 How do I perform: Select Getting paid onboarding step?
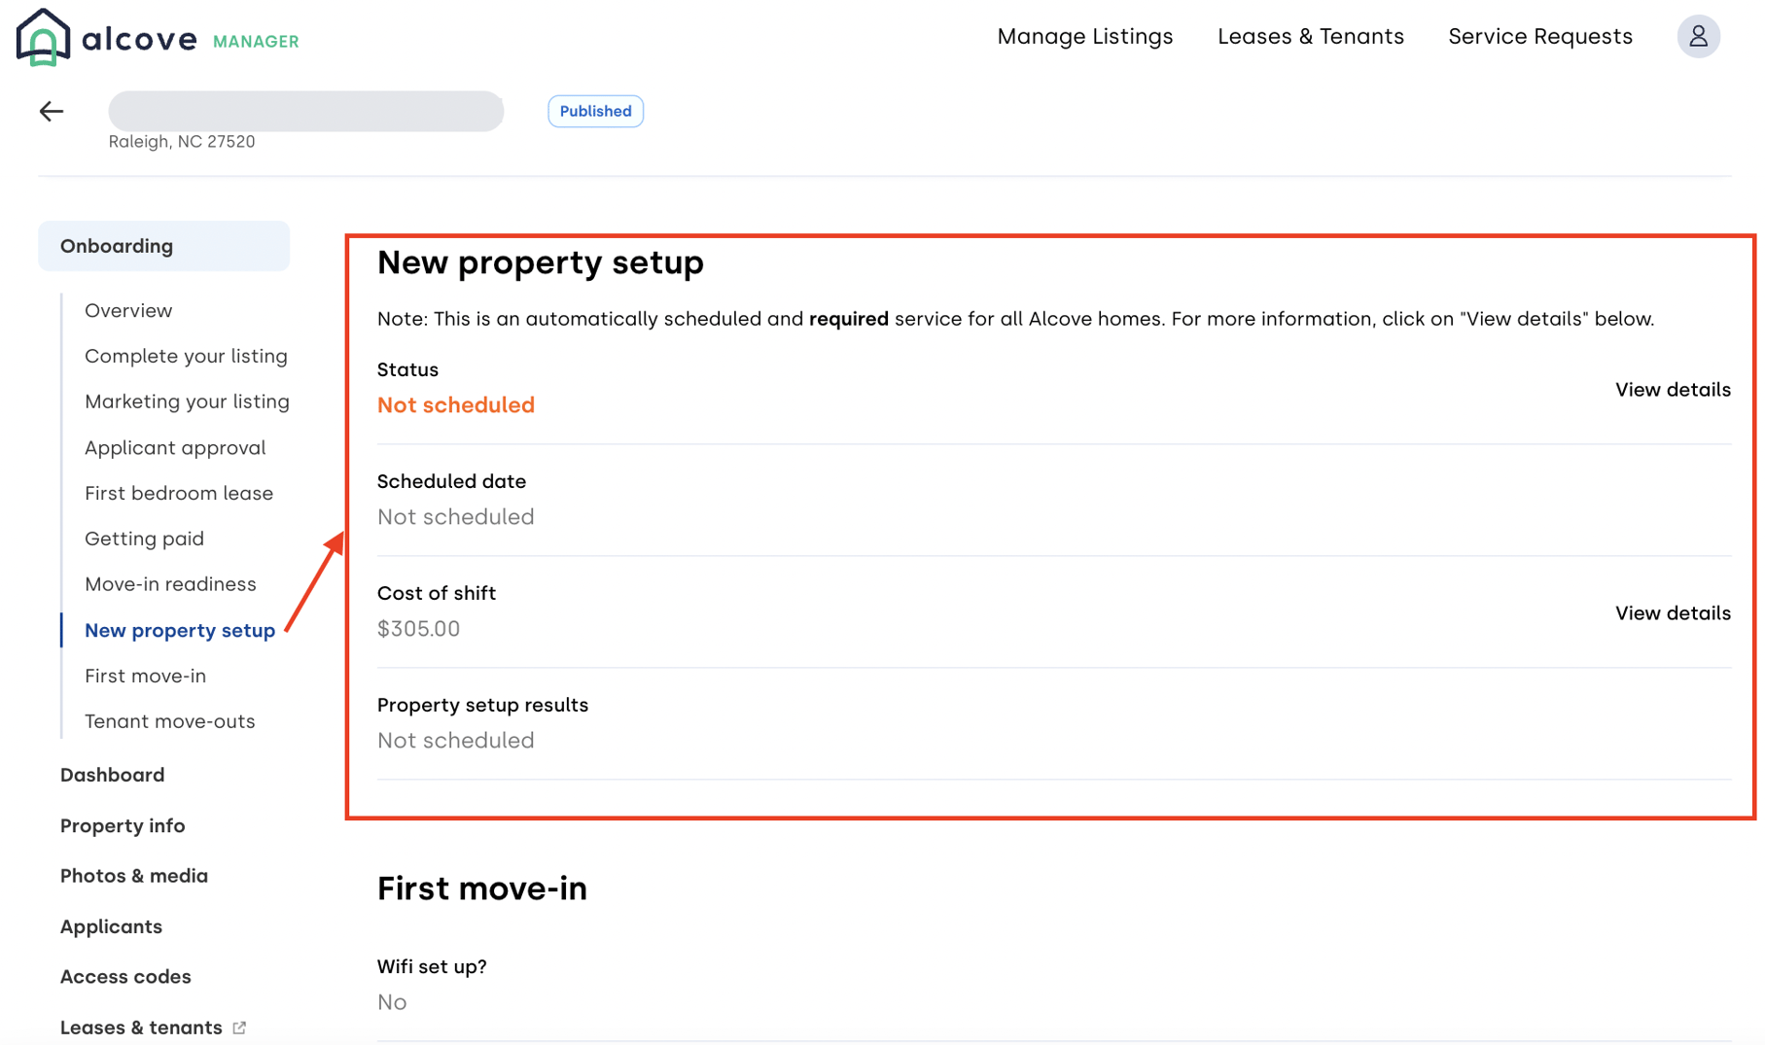click(x=144, y=539)
